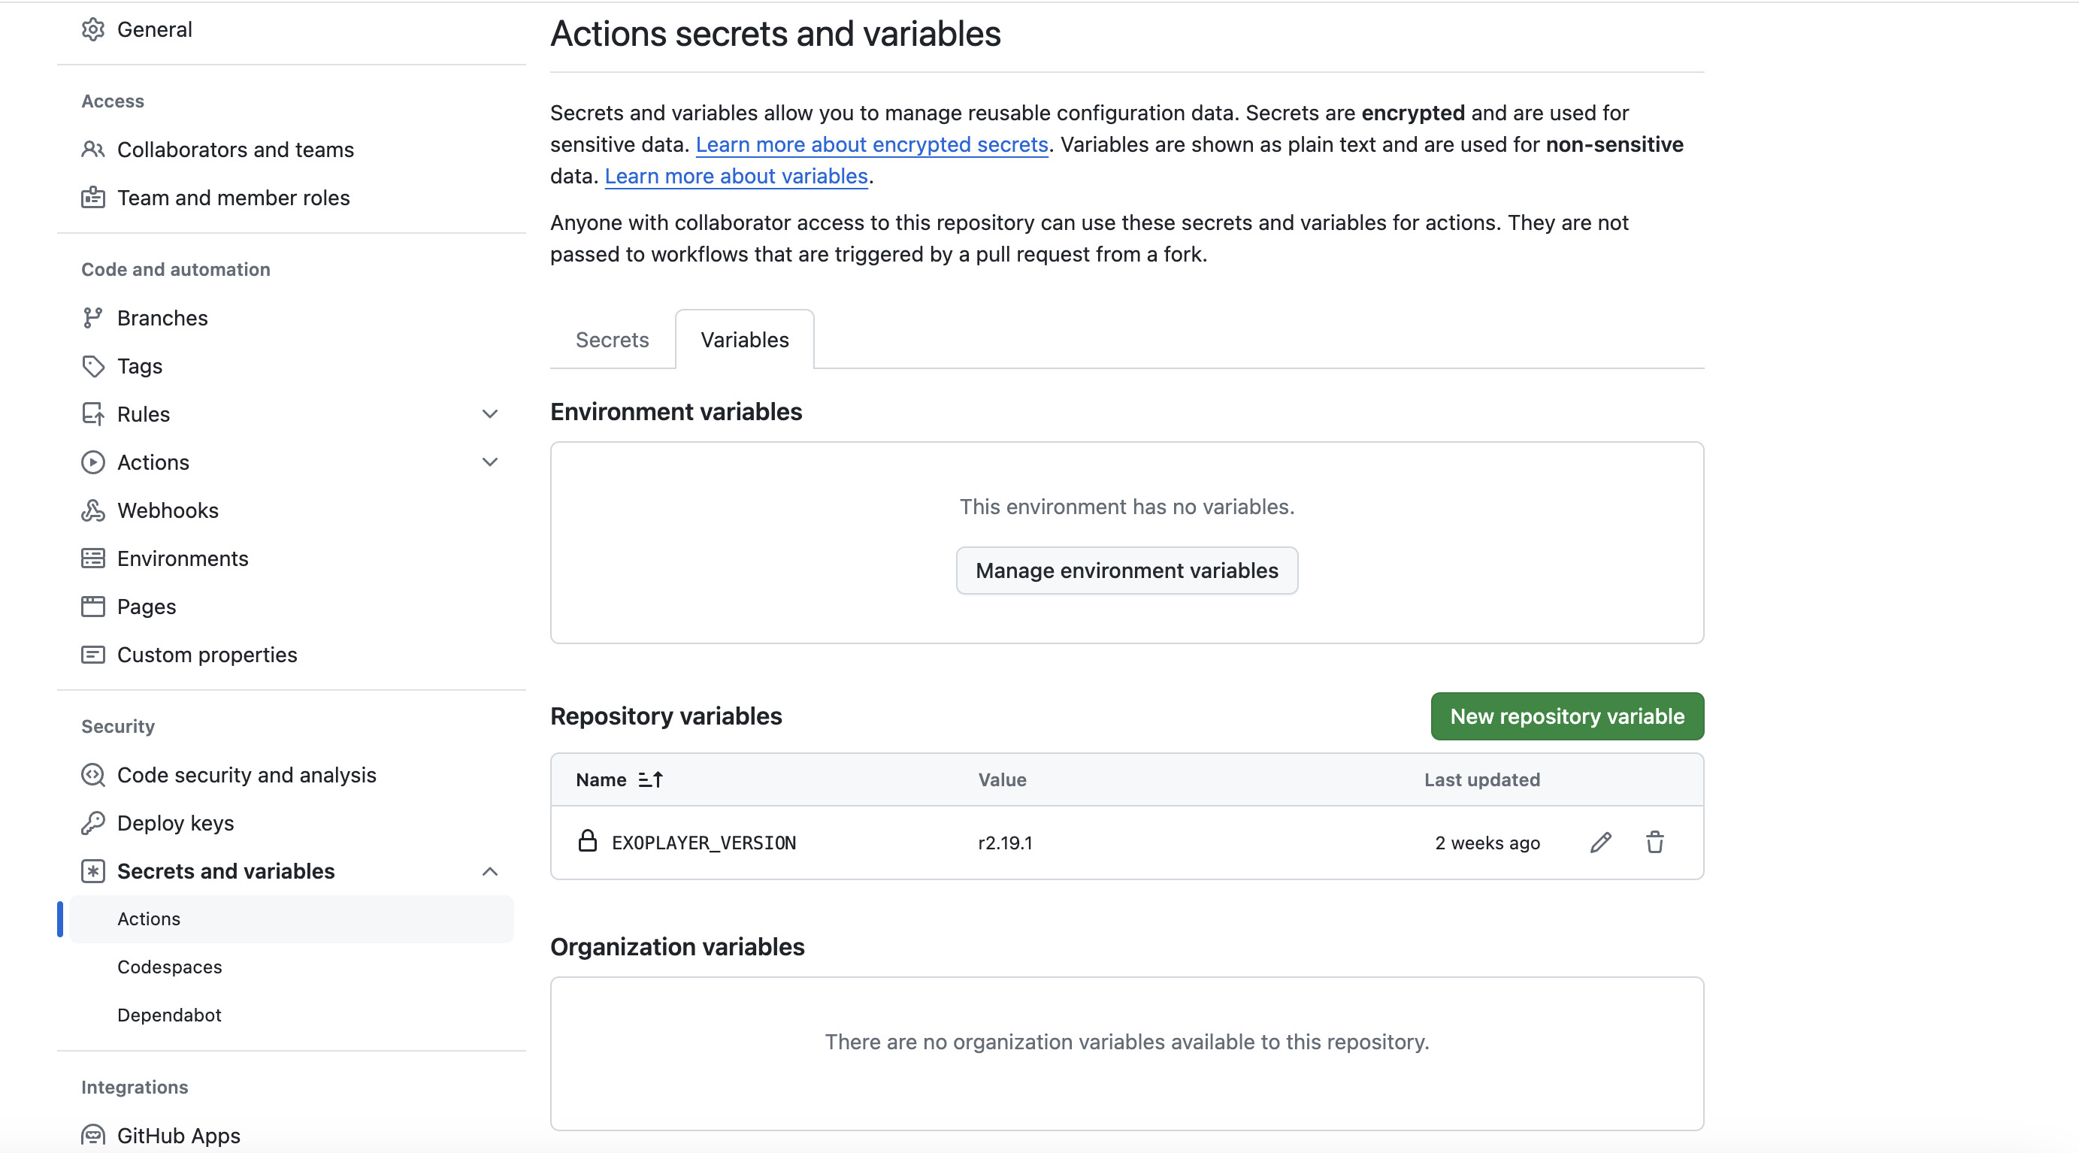
Task: Click the EXOPLAYER_VERSION variable name
Action: 704,843
